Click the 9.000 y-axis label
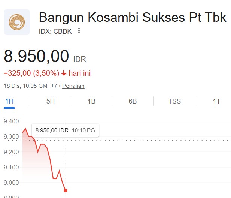This screenshot has width=231, height=198. pos(11,183)
